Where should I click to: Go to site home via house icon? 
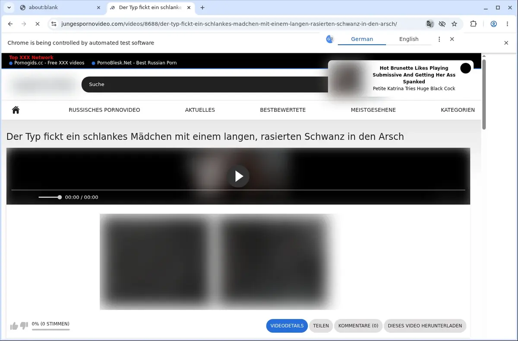click(x=16, y=110)
